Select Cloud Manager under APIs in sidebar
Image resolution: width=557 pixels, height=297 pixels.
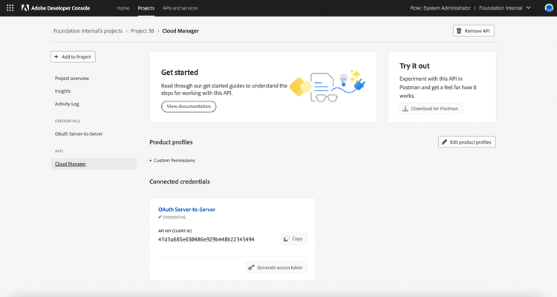tap(94, 164)
